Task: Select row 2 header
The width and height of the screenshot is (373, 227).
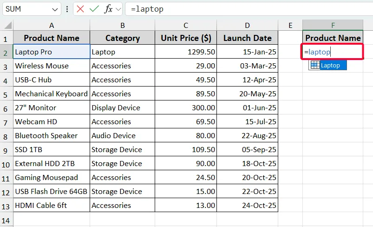Action: (6, 53)
